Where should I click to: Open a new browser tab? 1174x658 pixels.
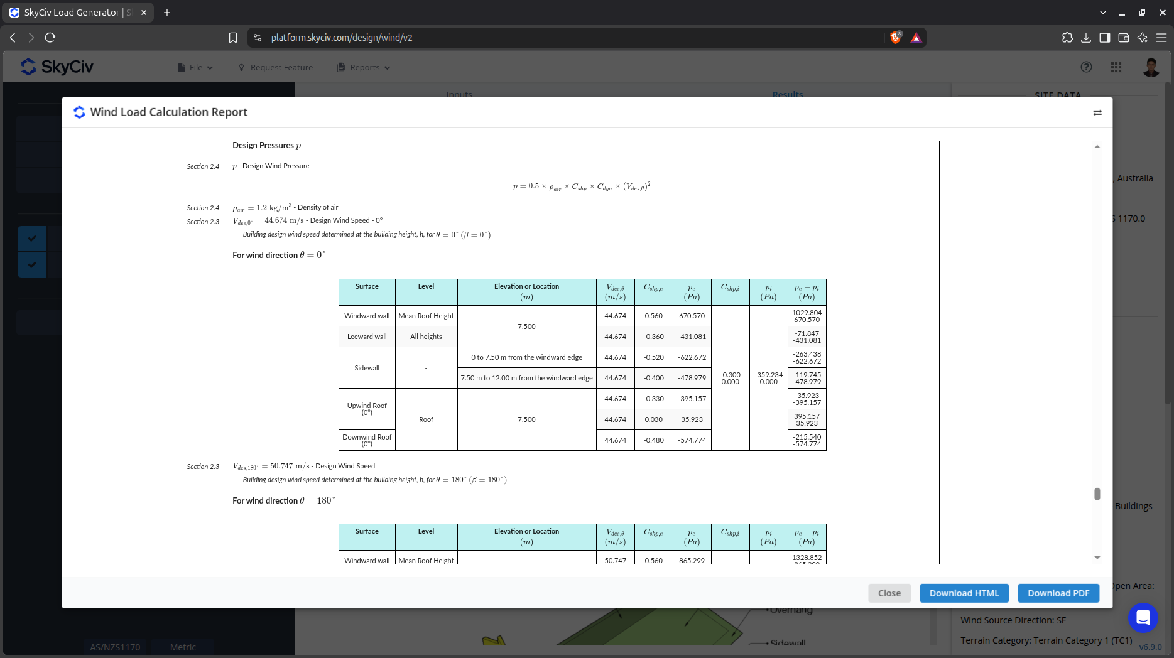[167, 13]
